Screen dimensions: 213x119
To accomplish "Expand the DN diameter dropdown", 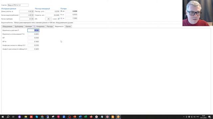I will 51,19.
